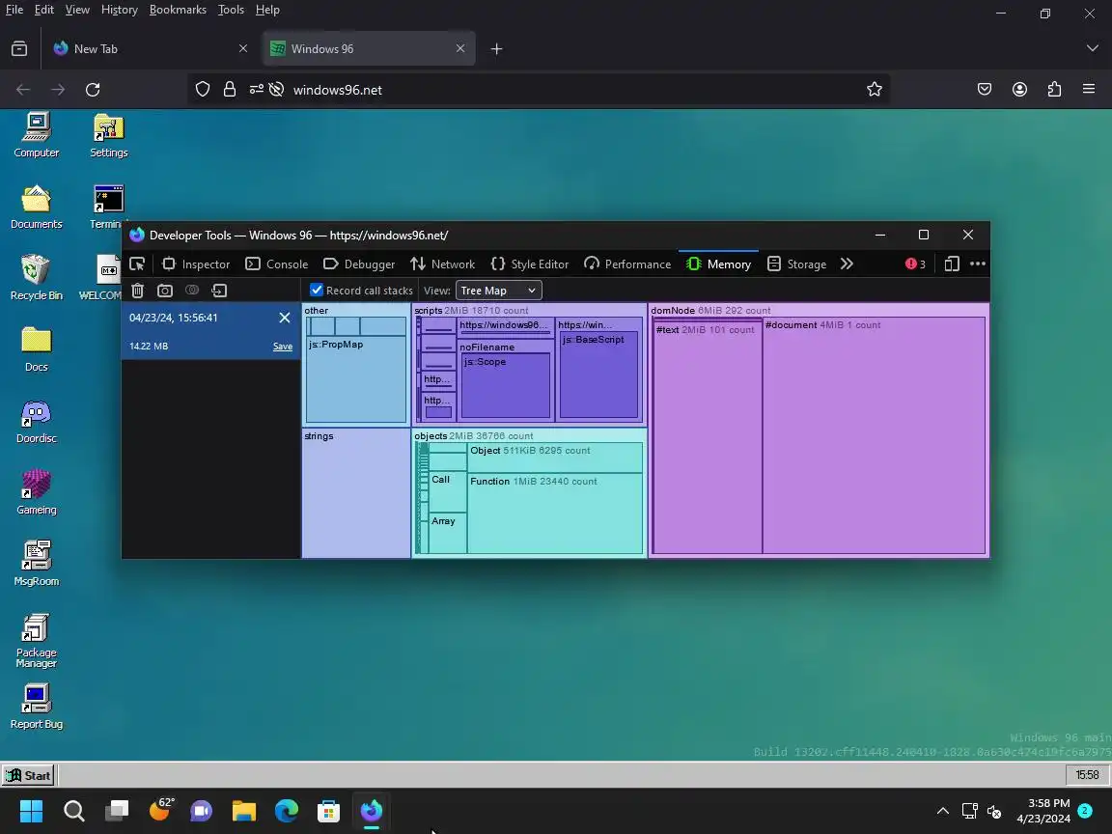Switch to the Console tab
Image resolution: width=1112 pixels, height=834 pixels.
[277, 264]
